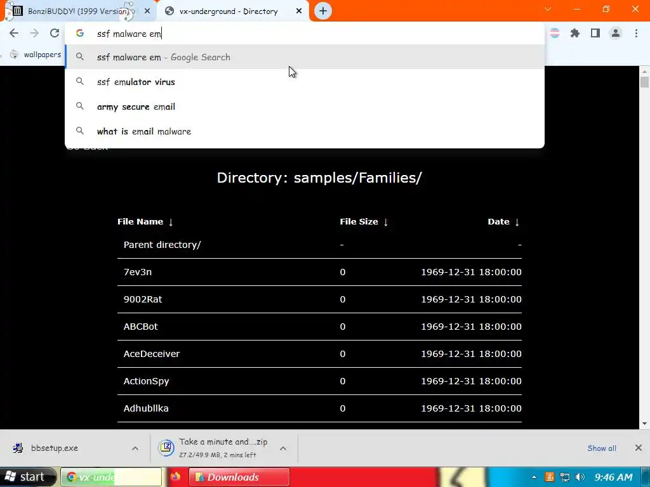The width and height of the screenshot is (650, 487).
Task: Open the network tray icon
Action: point(564,477)
